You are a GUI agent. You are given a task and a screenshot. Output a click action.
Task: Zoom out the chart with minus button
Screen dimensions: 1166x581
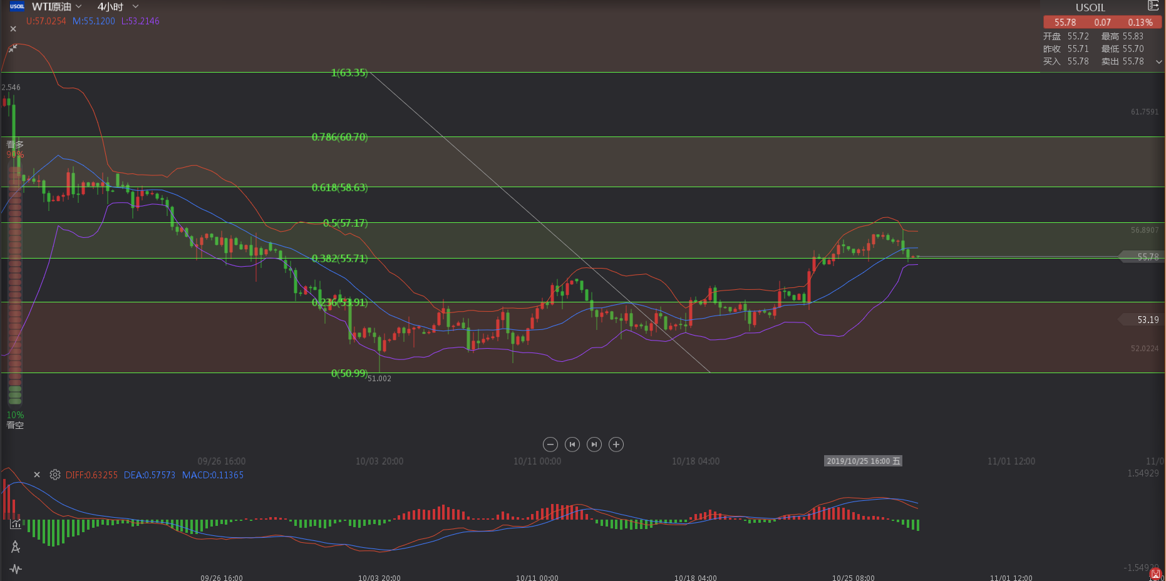click(x=550, y=445)
